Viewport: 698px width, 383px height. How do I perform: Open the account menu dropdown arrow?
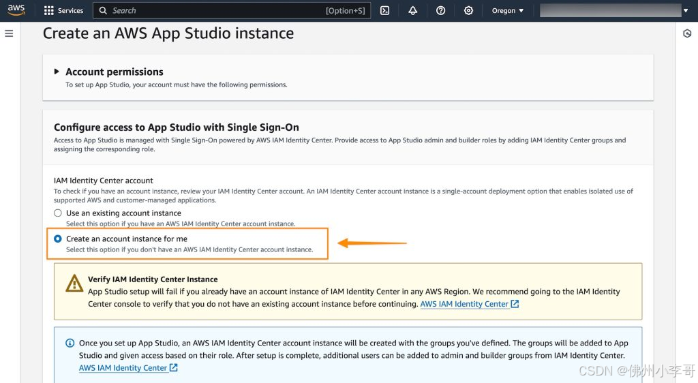pos(686,11)
